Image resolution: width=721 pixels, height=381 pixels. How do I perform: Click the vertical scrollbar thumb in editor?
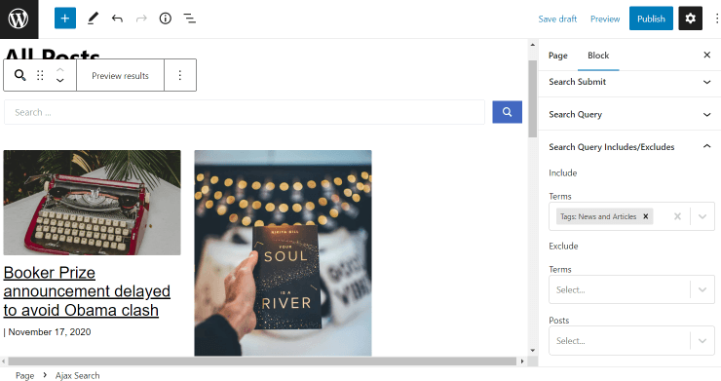click(533, 98)
